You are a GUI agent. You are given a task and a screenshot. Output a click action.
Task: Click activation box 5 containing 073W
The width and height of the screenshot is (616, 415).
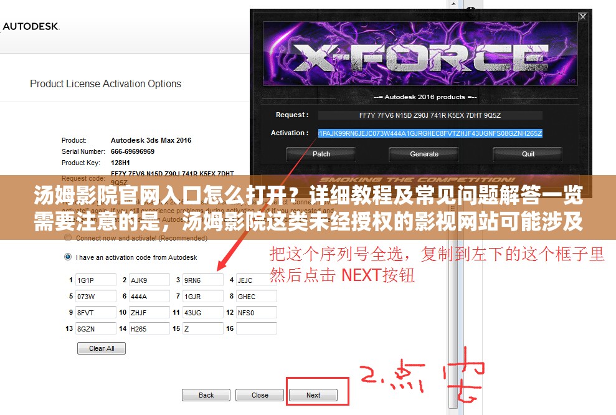tap(96, 296)
